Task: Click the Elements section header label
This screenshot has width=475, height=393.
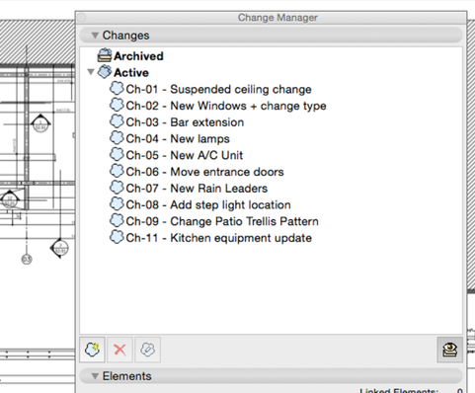Action: [x=126, y=376]
